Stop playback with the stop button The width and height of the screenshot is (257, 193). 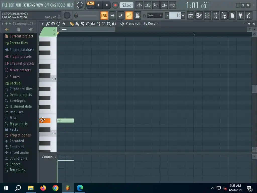[x=106, y=5]
